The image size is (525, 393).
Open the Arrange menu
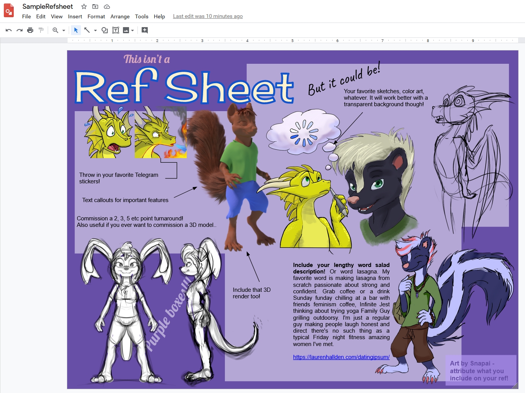(120, 16)
